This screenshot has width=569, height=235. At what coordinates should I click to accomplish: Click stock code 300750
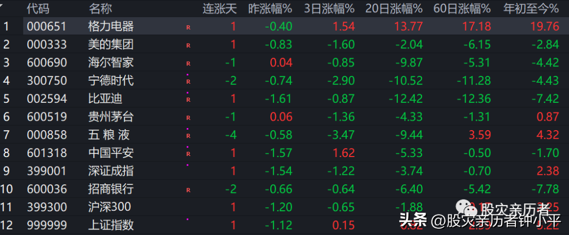47,81
